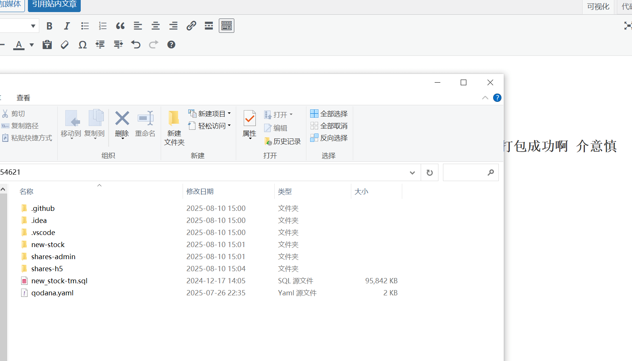Expand the 新建项目 dropdown
The image size is (632, 361).
[229, 113]
